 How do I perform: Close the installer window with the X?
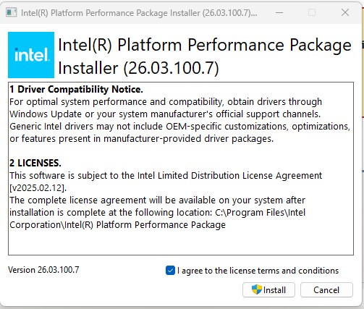(345, 12)
